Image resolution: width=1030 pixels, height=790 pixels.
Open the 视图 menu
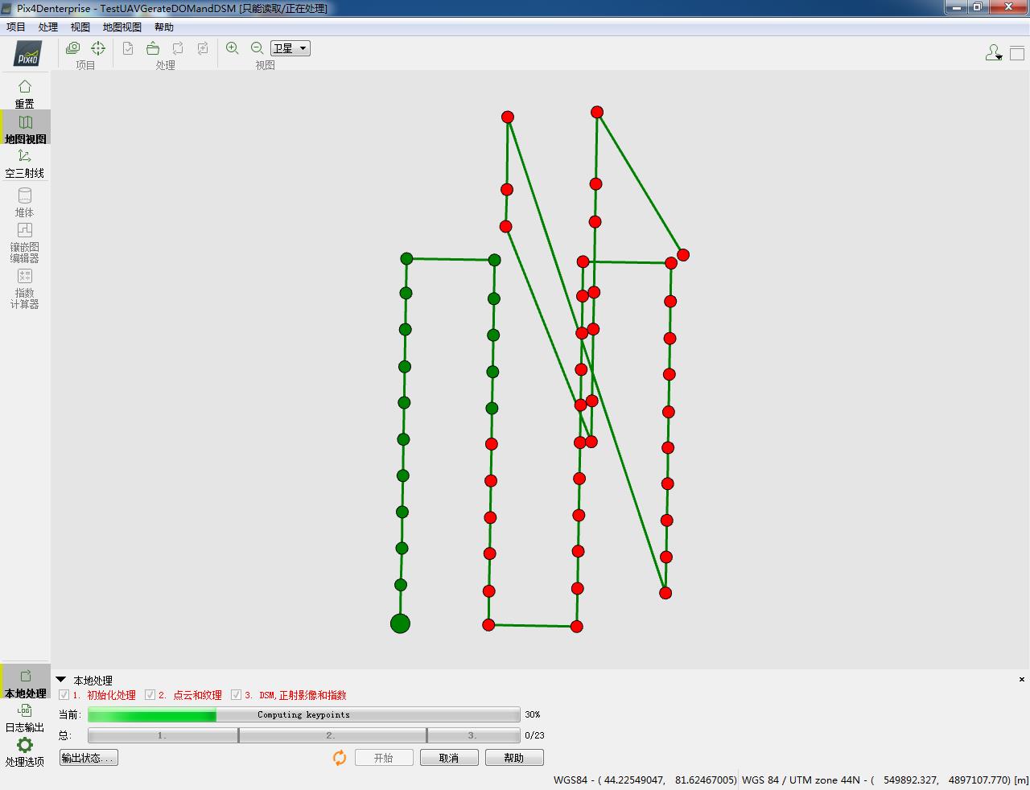[80, 27]
